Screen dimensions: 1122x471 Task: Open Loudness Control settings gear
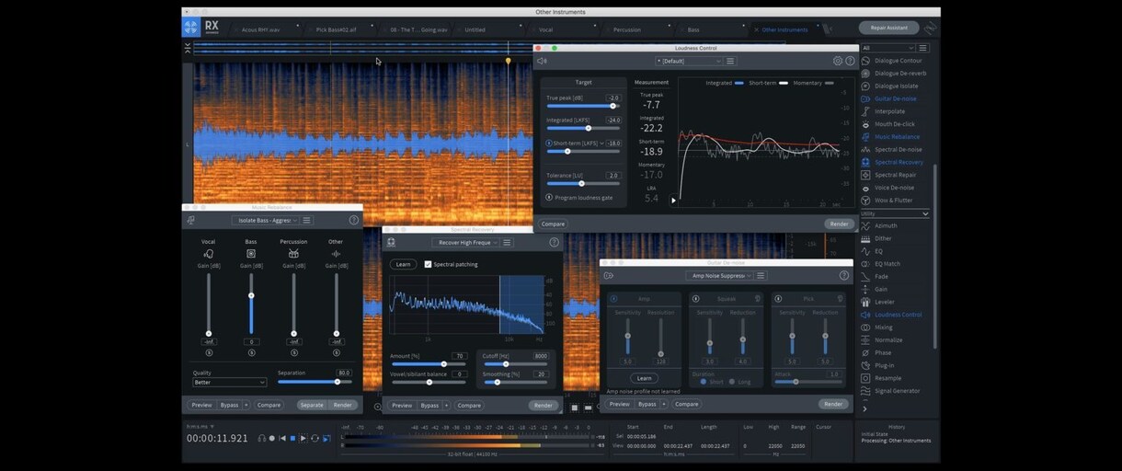tap(838, 61)
